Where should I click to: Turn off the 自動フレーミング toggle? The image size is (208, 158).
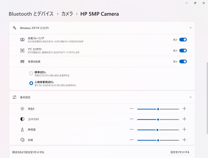click(x=183, y=40)
